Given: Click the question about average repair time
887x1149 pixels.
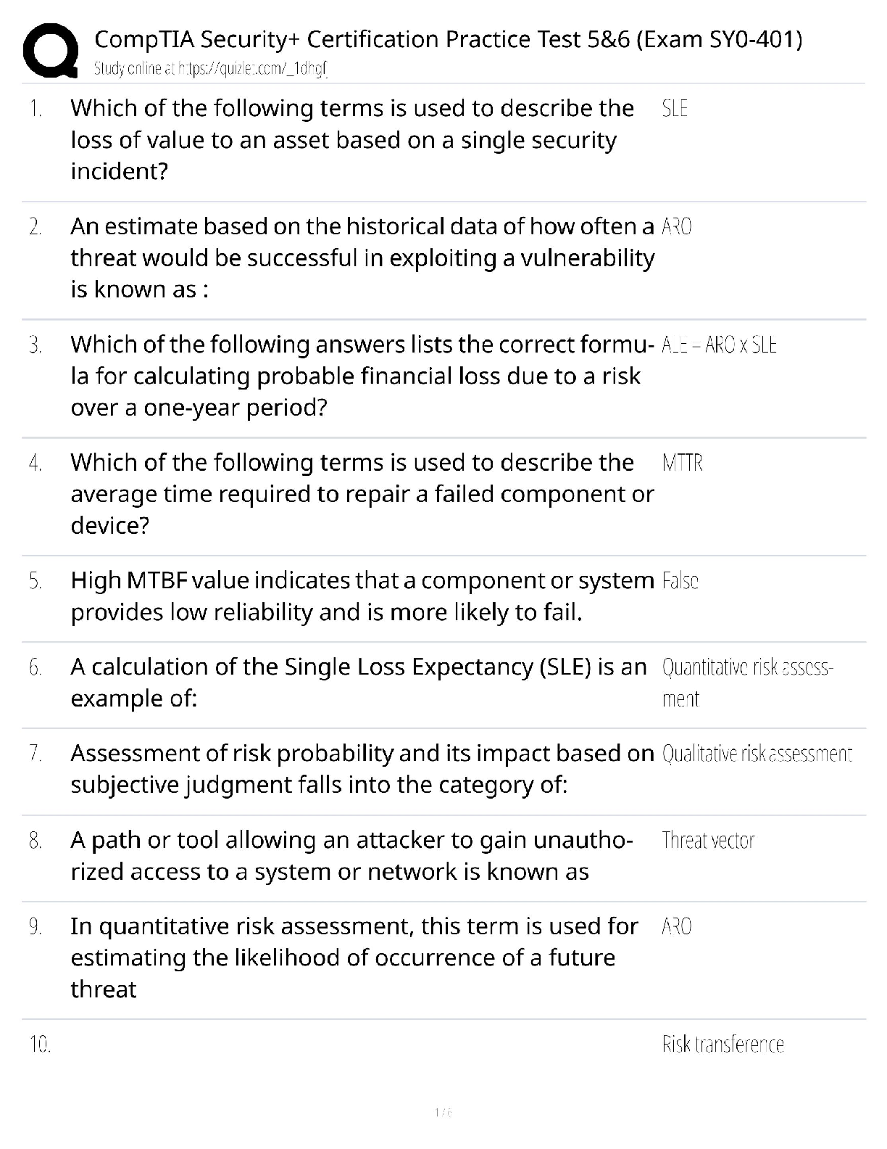Looking at the screenshot, I should pyautogui.click(x=362, y=493).
